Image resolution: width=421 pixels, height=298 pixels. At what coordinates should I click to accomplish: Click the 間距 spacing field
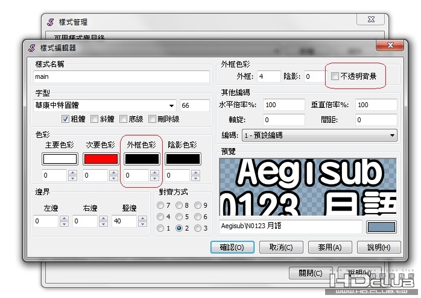coord(376,120)
